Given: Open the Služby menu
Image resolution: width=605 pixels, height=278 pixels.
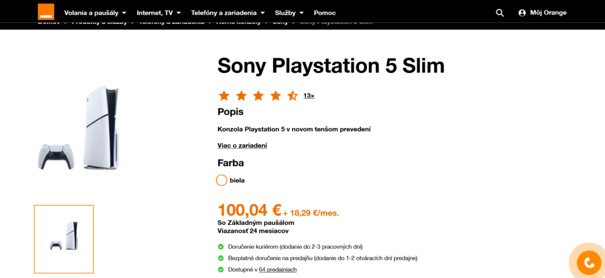Looking at the screenshot, I should click(x=290, y=13).
